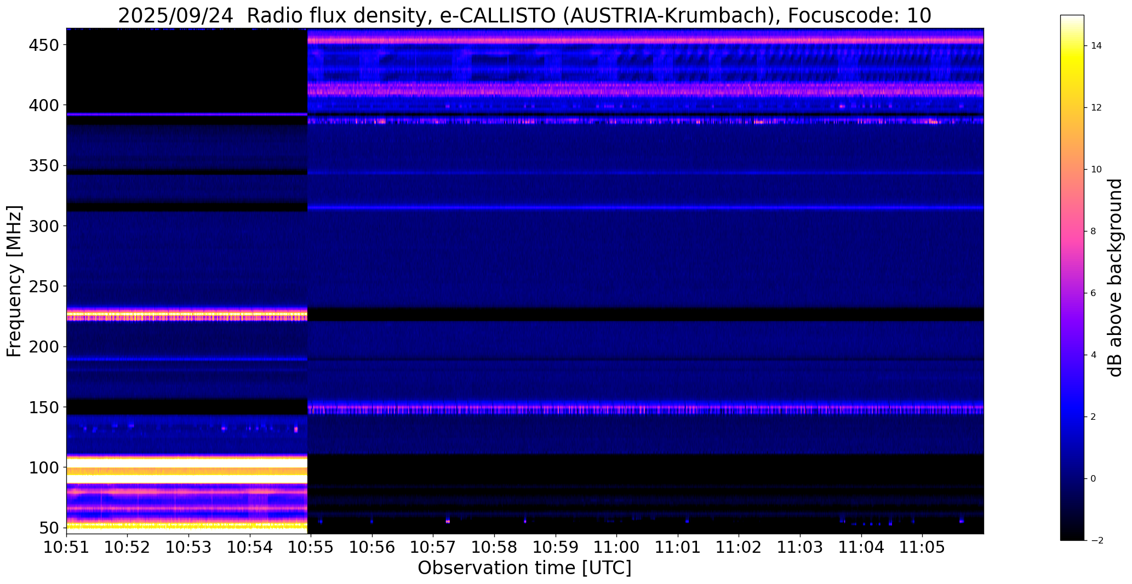Click the 11:01 time tick label
Viewport: 1132px width, 584px height.
[x=678, y=547]
